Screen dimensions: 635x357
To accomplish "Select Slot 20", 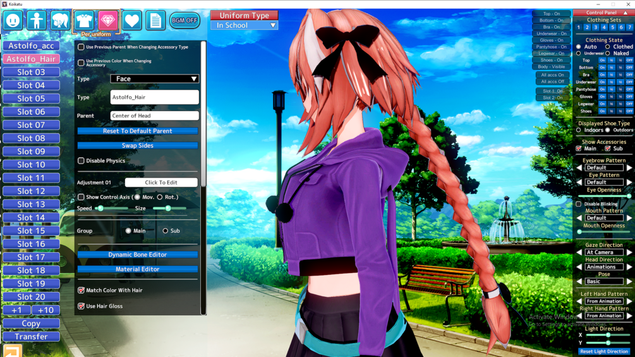I will point(31,297).
